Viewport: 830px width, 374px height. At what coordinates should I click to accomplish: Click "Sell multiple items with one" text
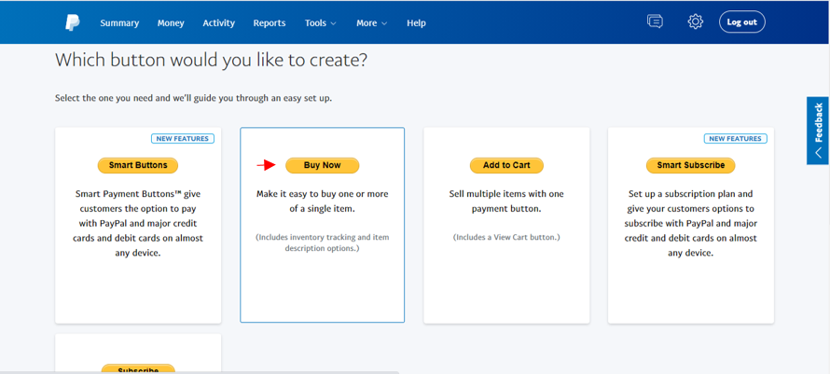tap(506, 194)
